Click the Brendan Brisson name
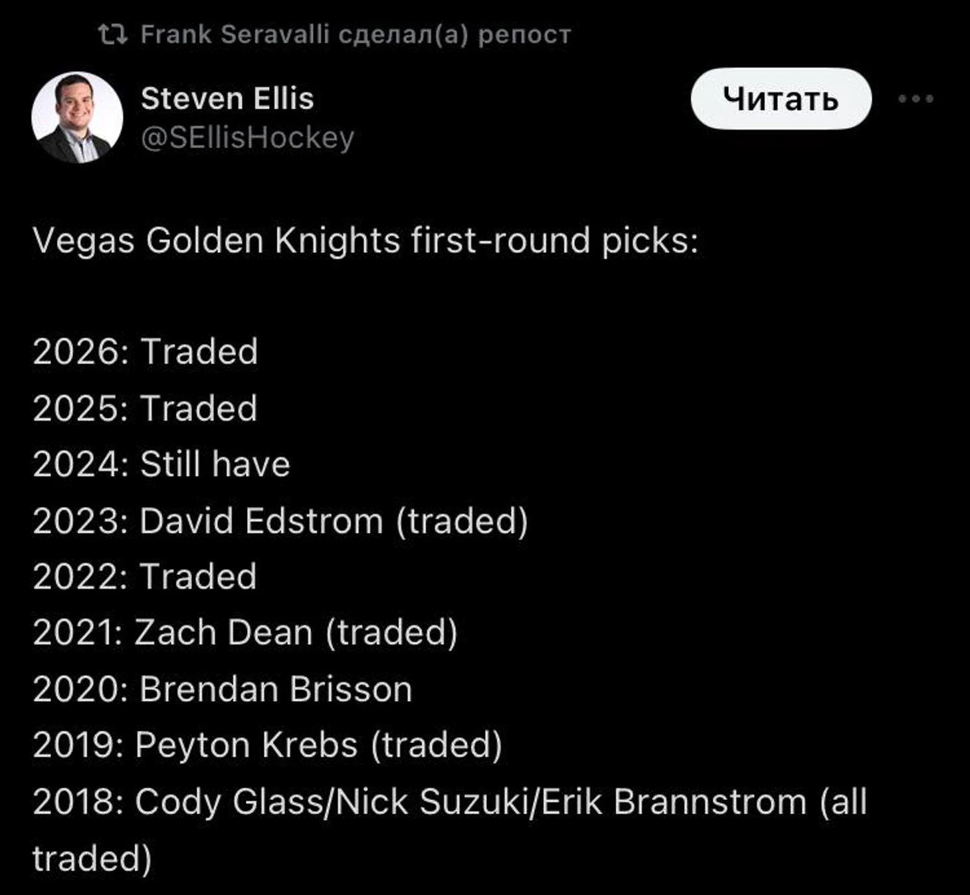The image size is (970, 895). pos(276,688)
